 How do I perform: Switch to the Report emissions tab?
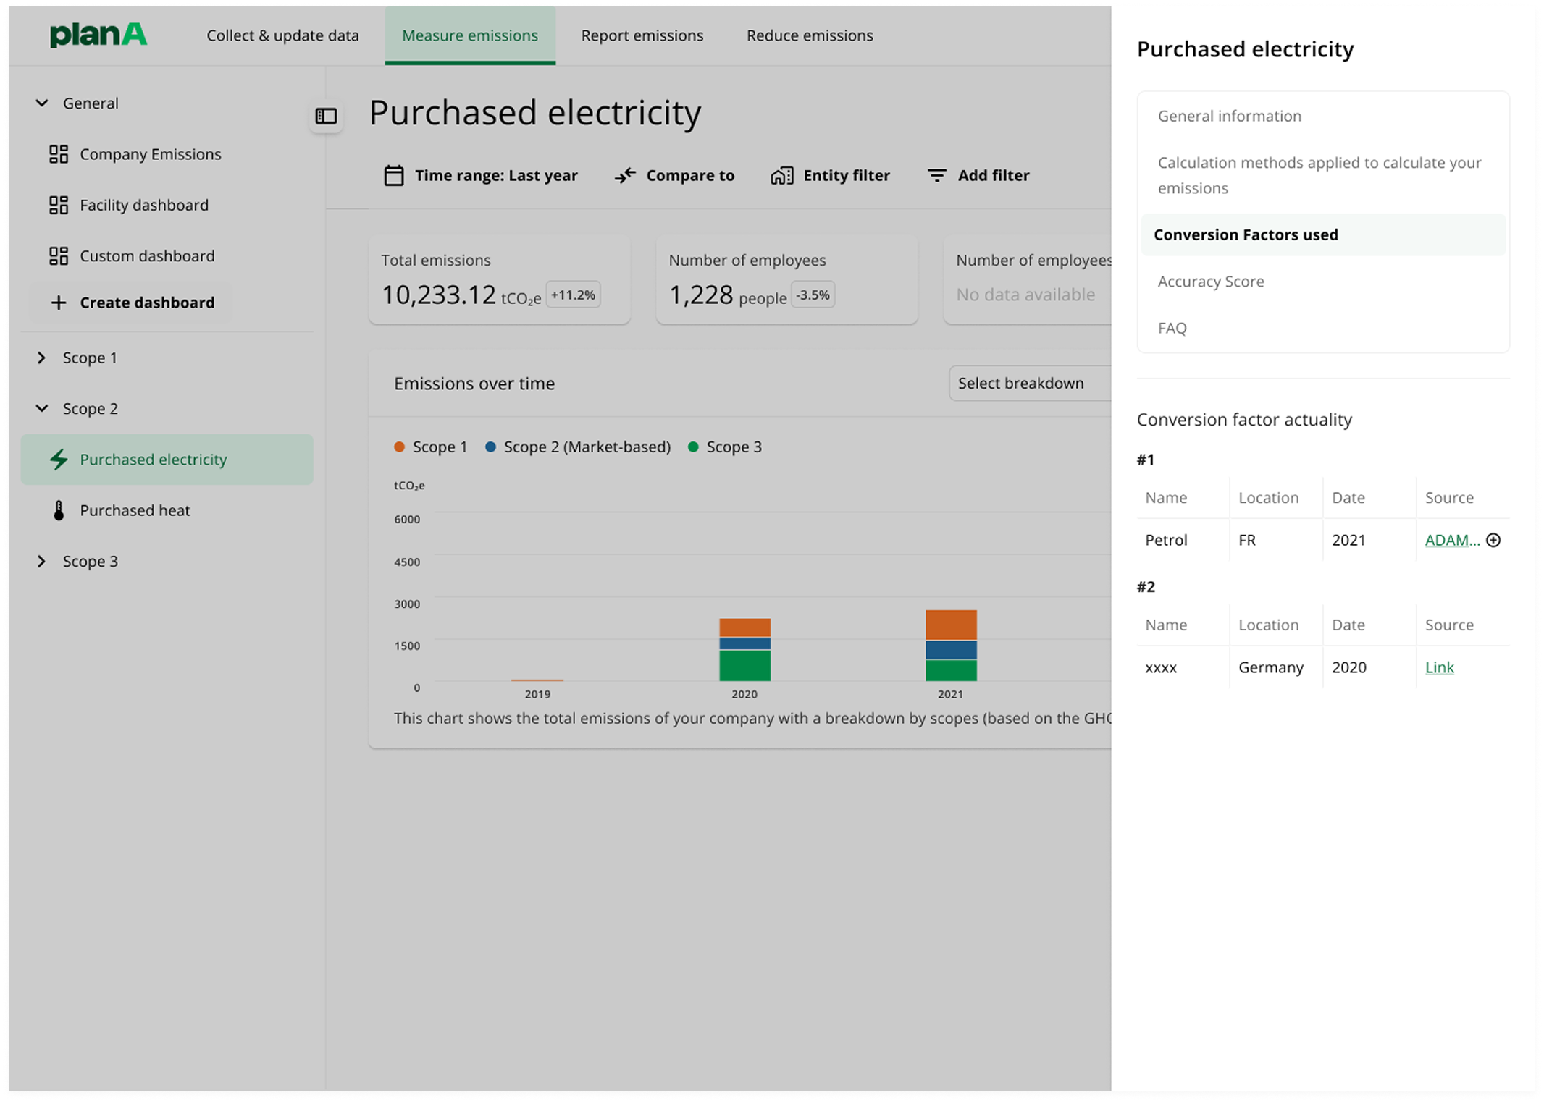tap(641, 35)
